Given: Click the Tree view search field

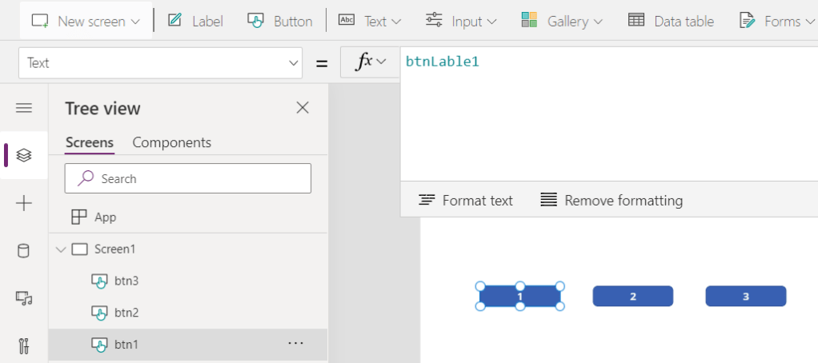Looking at the screenshot, I should pos(187,178).
